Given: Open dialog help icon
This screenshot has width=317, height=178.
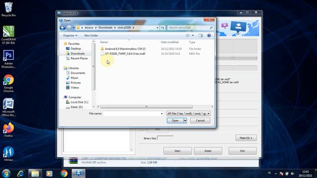Looking at the screenshot, I should (209, 36).
